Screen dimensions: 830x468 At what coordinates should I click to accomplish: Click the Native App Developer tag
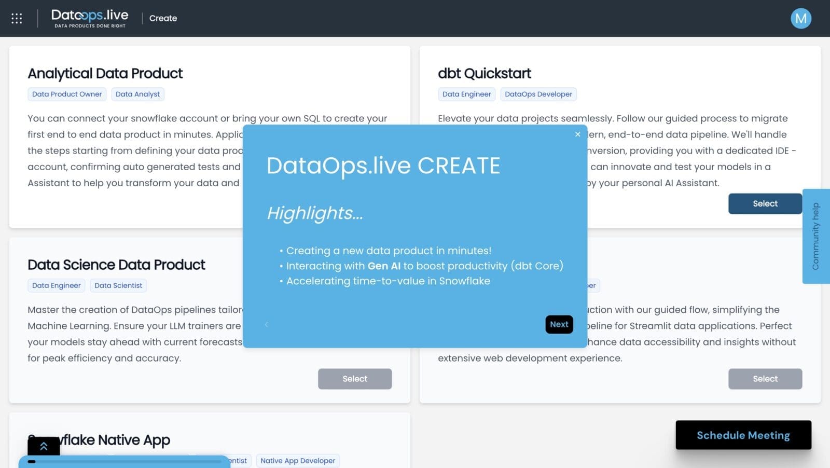[x=298, y=460]
